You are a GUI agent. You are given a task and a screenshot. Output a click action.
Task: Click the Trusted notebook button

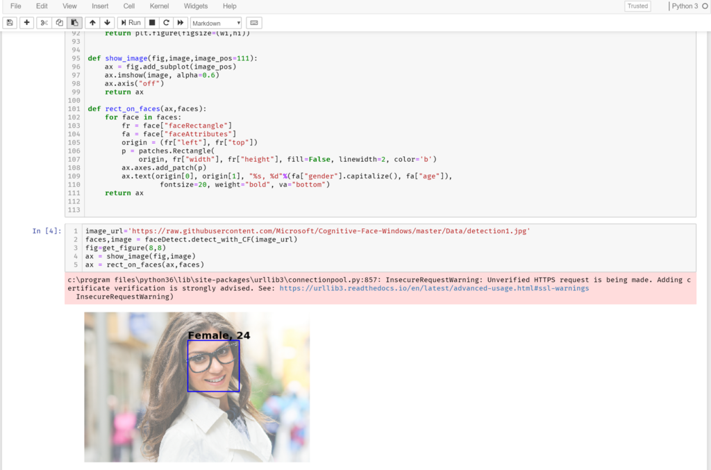(637, 6)
